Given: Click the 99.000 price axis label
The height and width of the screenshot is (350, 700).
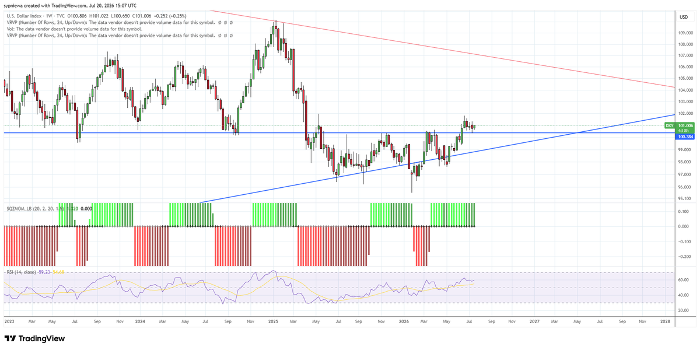Looking at the screenshot, I should (684, 149).
